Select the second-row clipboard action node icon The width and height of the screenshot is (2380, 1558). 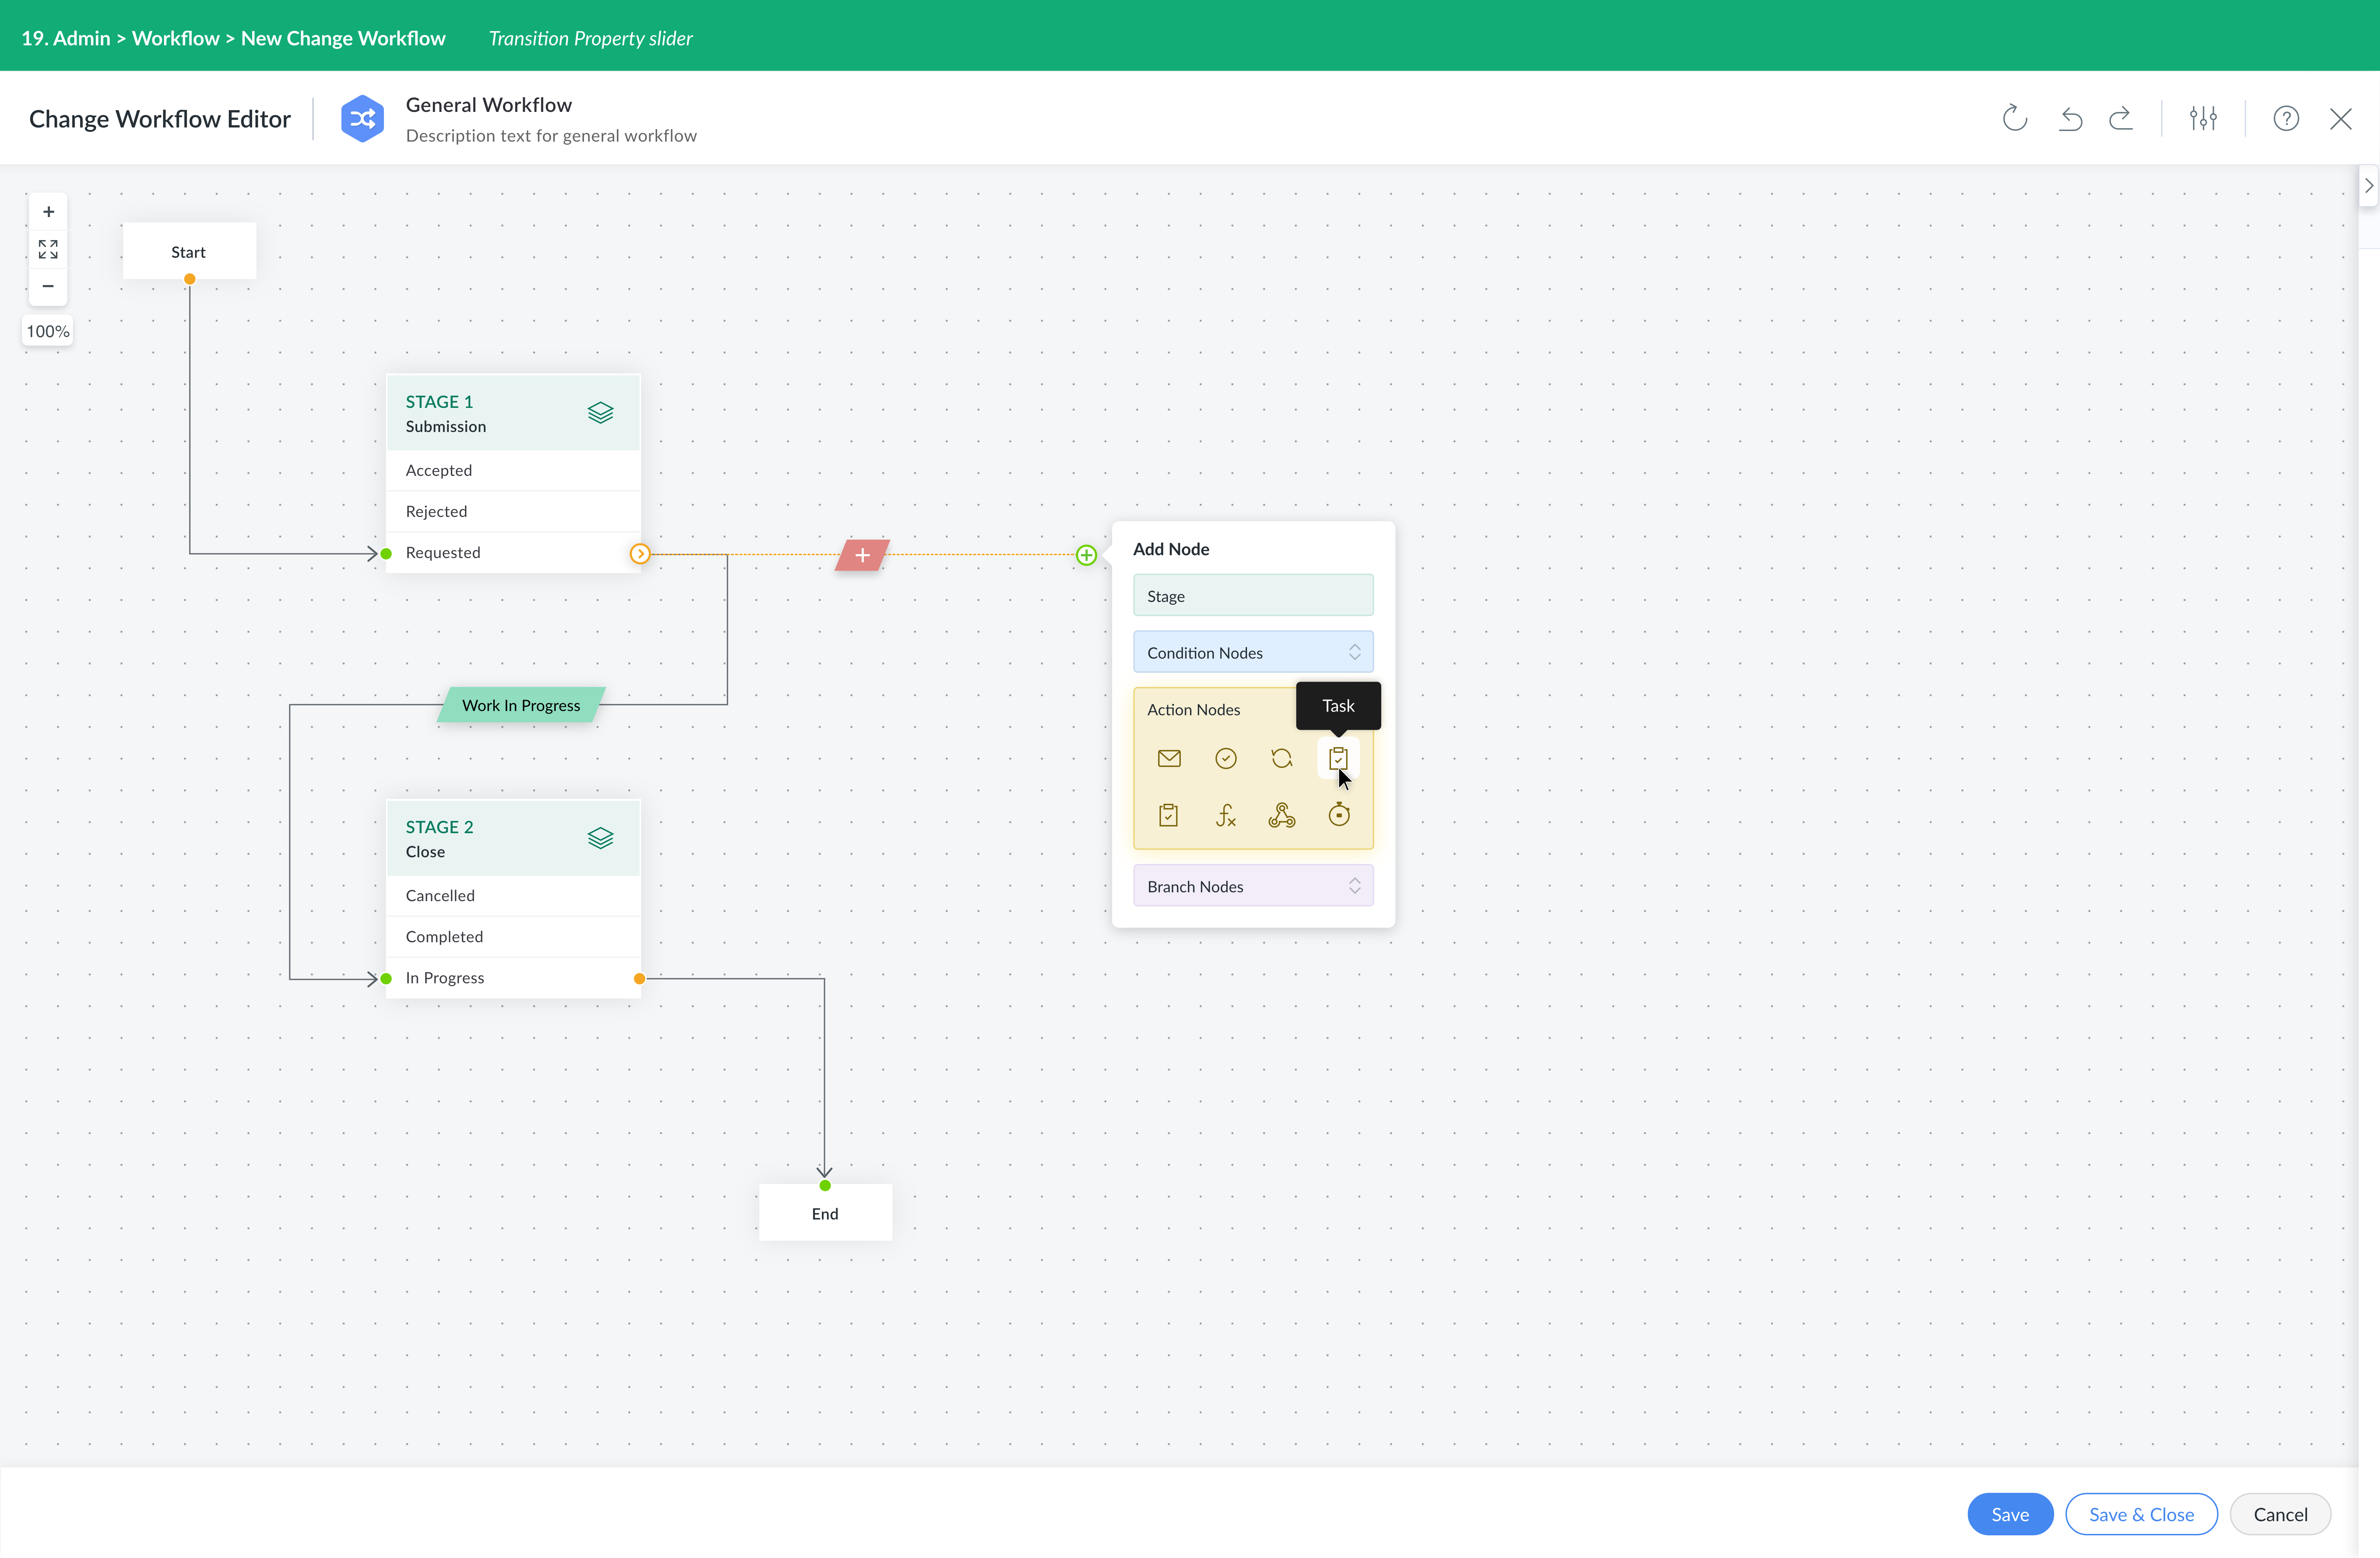coord(1168,816)
